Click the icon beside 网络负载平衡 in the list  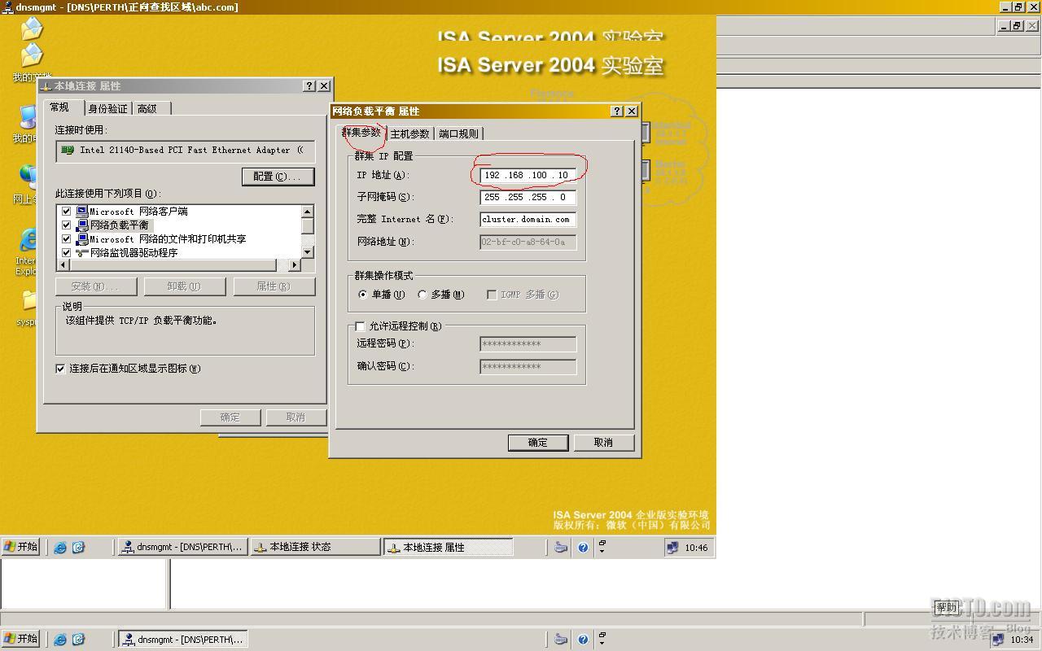point(81,225)
